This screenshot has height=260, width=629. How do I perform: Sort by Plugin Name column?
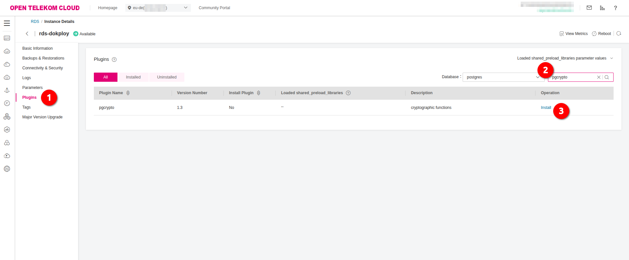(x=128, y=93)
